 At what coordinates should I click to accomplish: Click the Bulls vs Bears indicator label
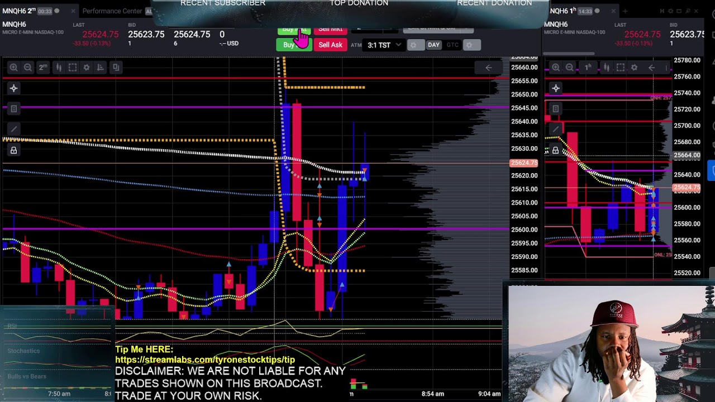coord(27,376)
